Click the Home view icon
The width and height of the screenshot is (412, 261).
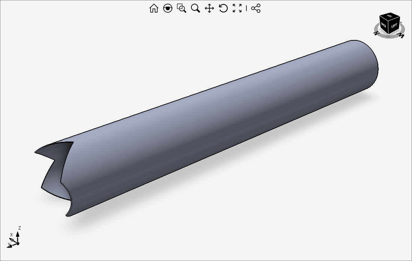tap(154, 8)
